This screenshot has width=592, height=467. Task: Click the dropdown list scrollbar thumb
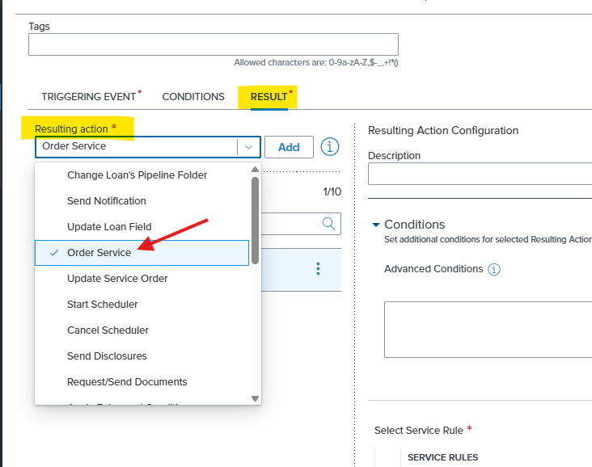coord(256,221)
